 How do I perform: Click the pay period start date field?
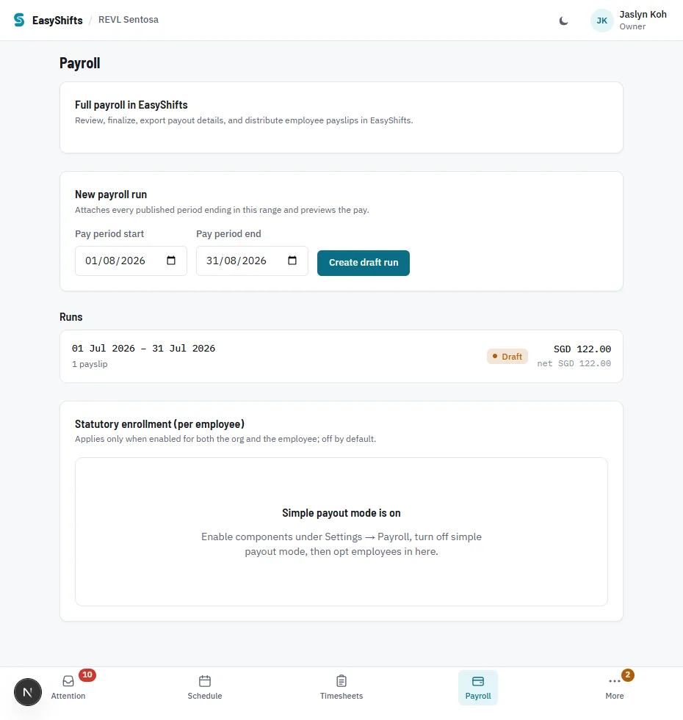tap(131, 261)
